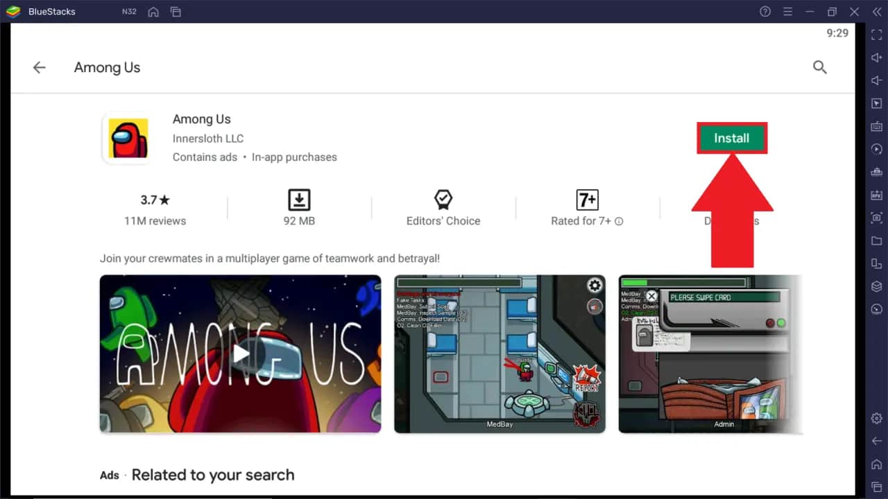Click the Among Us app icon

[128, 139]
